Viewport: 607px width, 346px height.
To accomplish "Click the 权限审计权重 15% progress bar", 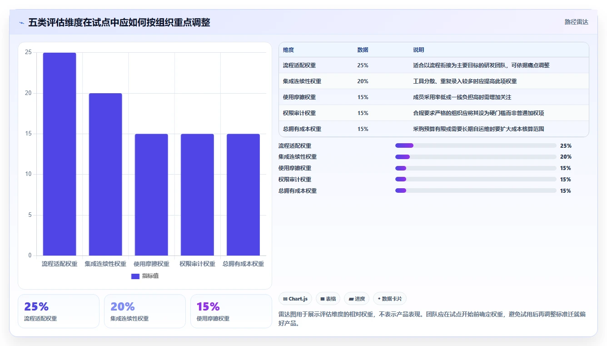I will click(x=476, y=180).
